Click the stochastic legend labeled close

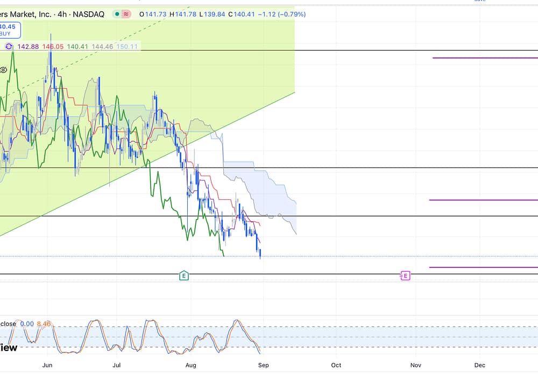(x=8, y=324)
